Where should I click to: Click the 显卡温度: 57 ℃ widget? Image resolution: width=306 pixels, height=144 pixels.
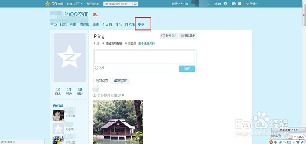click(x=289, y=130)
